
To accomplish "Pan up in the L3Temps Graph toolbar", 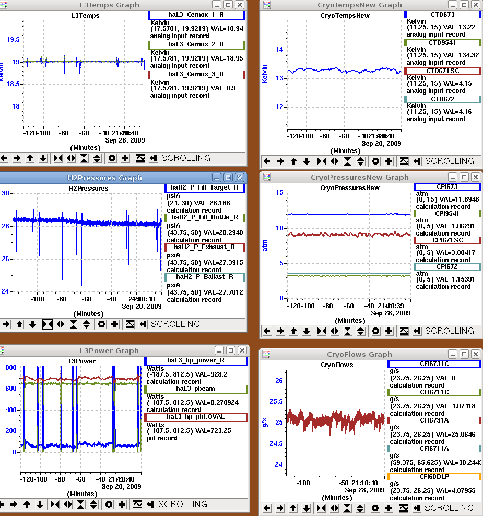I will pyautogui.click(x=30, y=158).
